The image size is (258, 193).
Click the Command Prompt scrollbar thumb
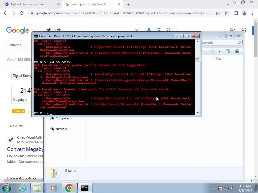(x=198, y=59)
